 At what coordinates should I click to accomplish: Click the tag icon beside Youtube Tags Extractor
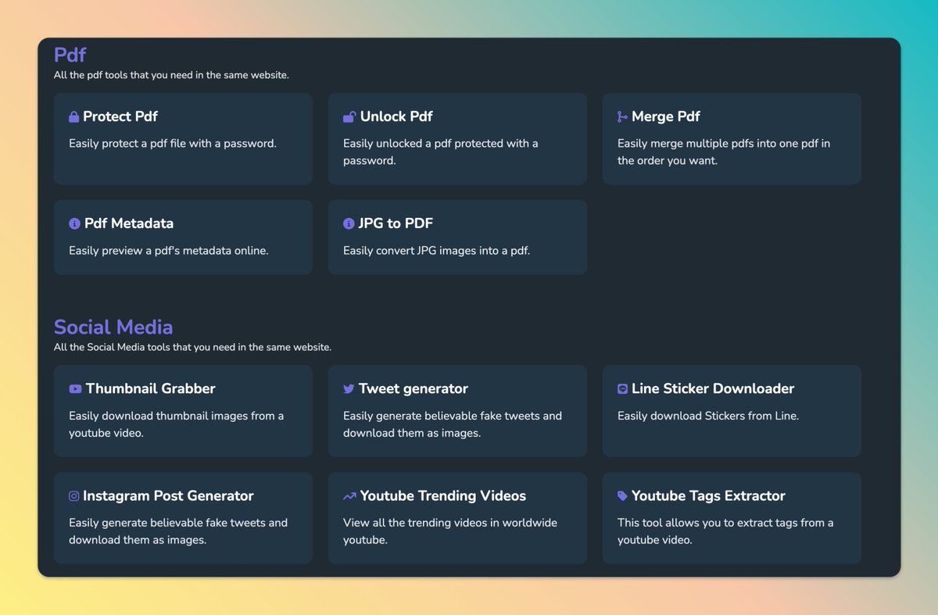[622, 496]
